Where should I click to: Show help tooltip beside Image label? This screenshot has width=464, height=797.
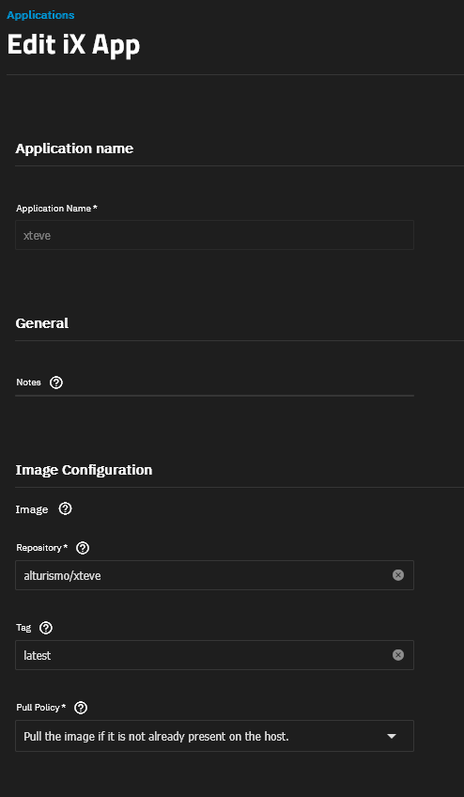[x=65, y=508]
